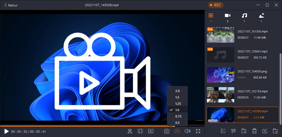Filter by audio files tab

click(x=244, y=18)
